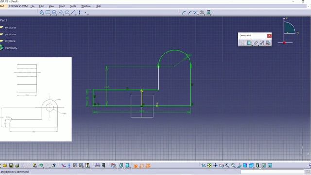Click the Fit All In icon

pos(209,165)
